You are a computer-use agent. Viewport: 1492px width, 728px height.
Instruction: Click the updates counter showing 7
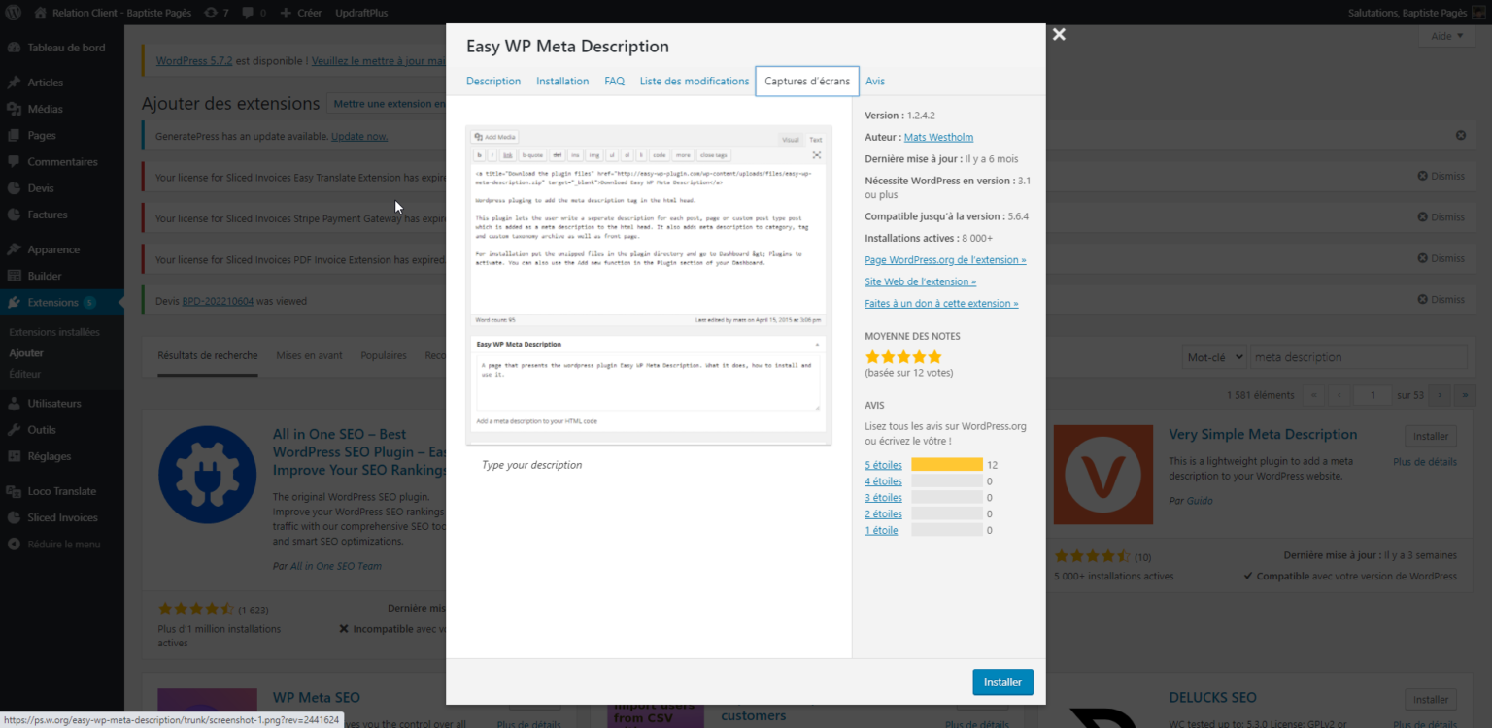(218, 13)
